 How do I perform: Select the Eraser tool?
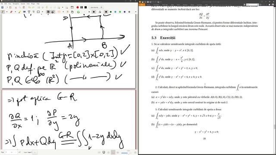pyautogui.click(x=11, y=12)
